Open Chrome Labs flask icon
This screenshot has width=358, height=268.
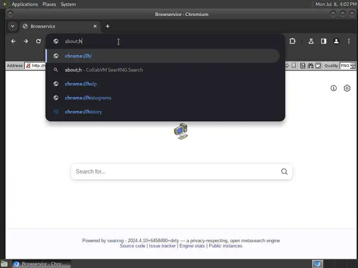click(x=311, y=41)
